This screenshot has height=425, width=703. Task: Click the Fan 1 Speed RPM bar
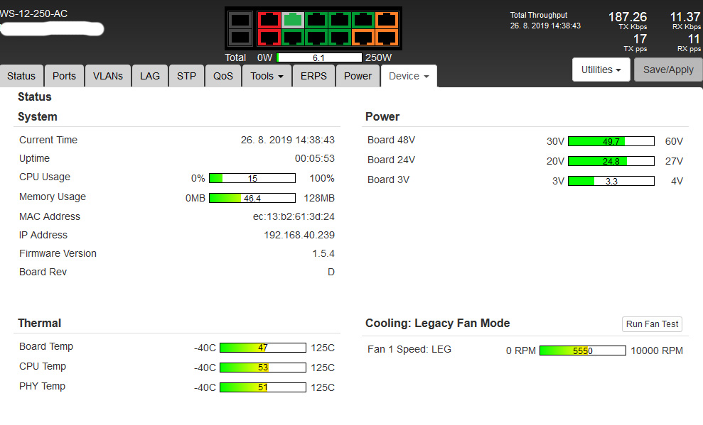pyautogui.click(x=582, y=351)
